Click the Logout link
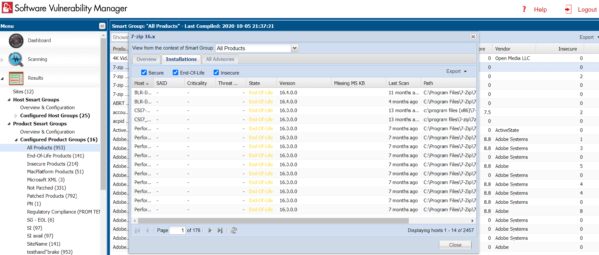599x255 pixels. pyautogui.click(x=587, y=10)
